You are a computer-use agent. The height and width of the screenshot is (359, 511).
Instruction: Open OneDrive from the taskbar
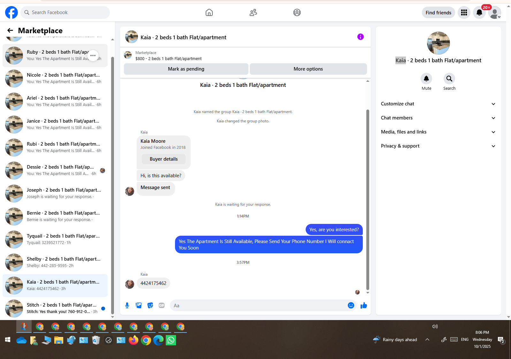coord(21,340)
